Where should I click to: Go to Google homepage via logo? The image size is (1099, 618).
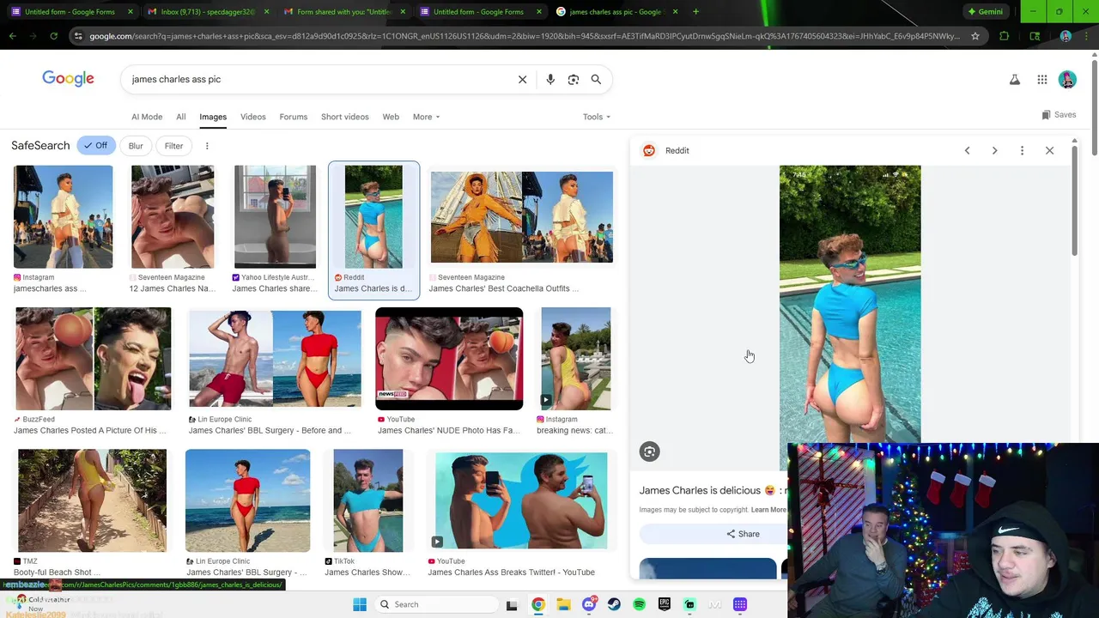coord(68,79)
